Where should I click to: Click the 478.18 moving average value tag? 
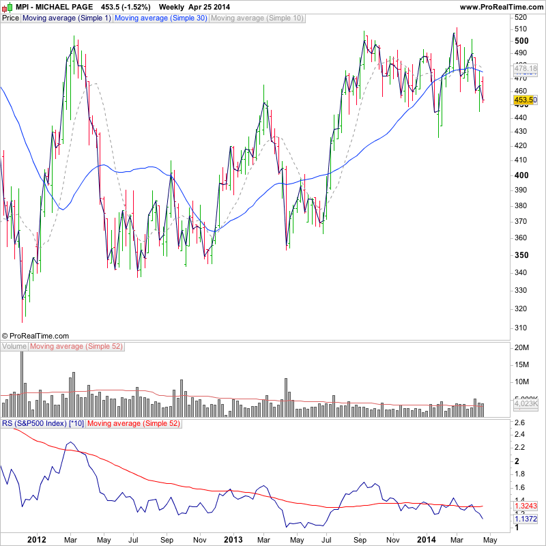pos(526,68)
